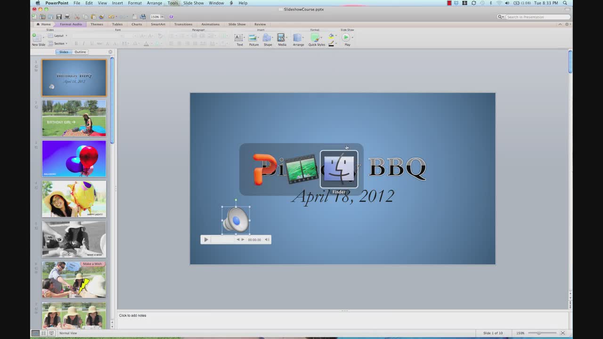Open the Themes tab
Viewport: 603px width, 339px height.
(97, 24)
